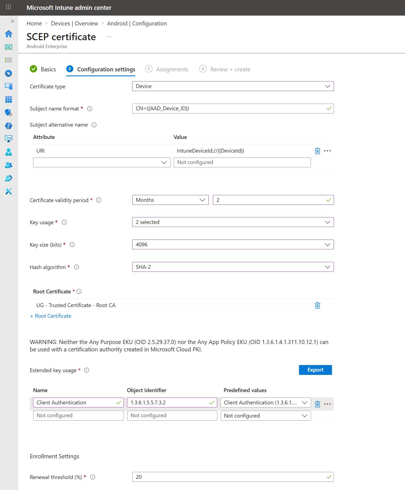The height and width of the screenshot is (490, 405).
Task: Click the validity period number field
Action: point(273,200)
